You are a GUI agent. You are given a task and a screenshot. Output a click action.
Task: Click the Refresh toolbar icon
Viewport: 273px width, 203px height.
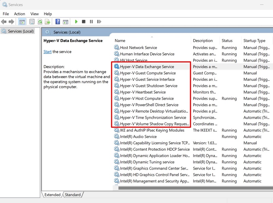pos(40,22)
